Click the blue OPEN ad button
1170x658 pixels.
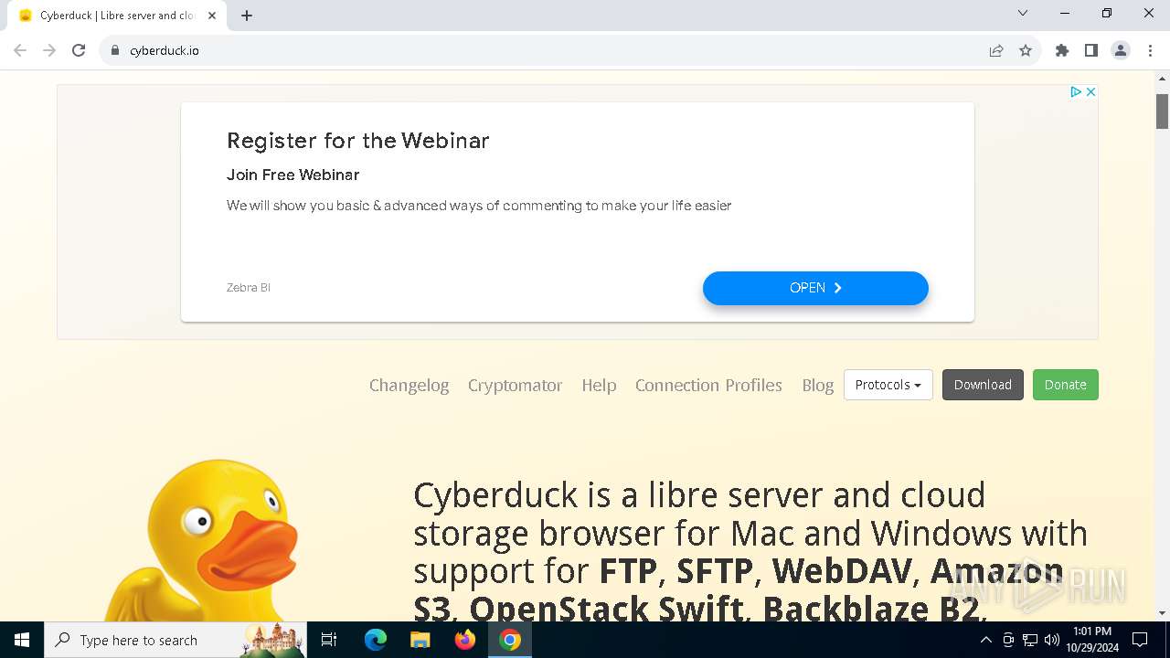(815, 288)
